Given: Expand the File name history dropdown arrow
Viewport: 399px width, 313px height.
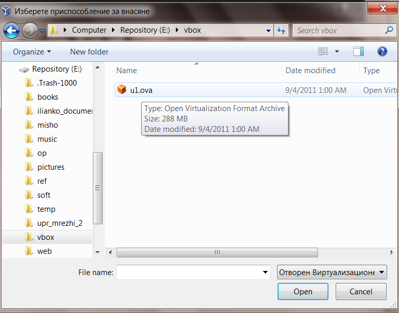Looking at the screenshot, I should 266,272.
